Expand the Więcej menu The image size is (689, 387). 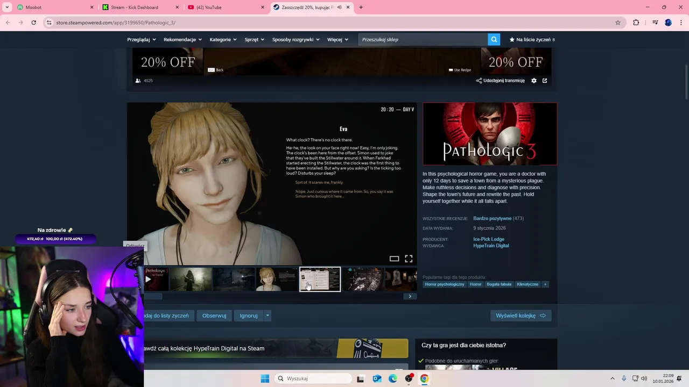click(x=338, y=39)
